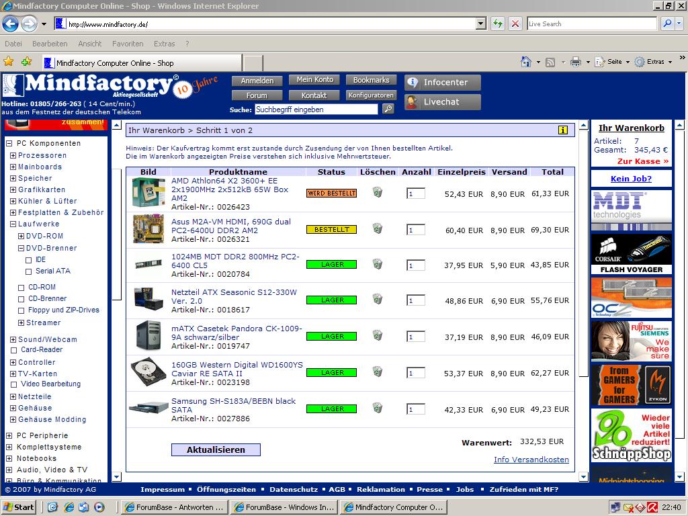Click quantity field for AMD Athlon64 X2
The height and width of the screenshot is (516, 688).
click(415, 193)
